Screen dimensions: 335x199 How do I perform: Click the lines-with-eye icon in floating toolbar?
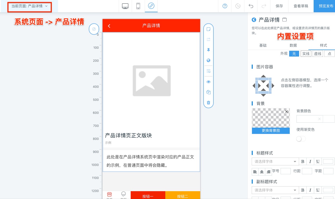coord(208,71)
